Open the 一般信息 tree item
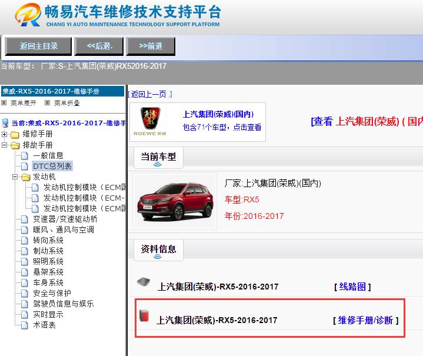Image resolution: width=423 pixels, height=356 pixels. [x=48, y=155]
